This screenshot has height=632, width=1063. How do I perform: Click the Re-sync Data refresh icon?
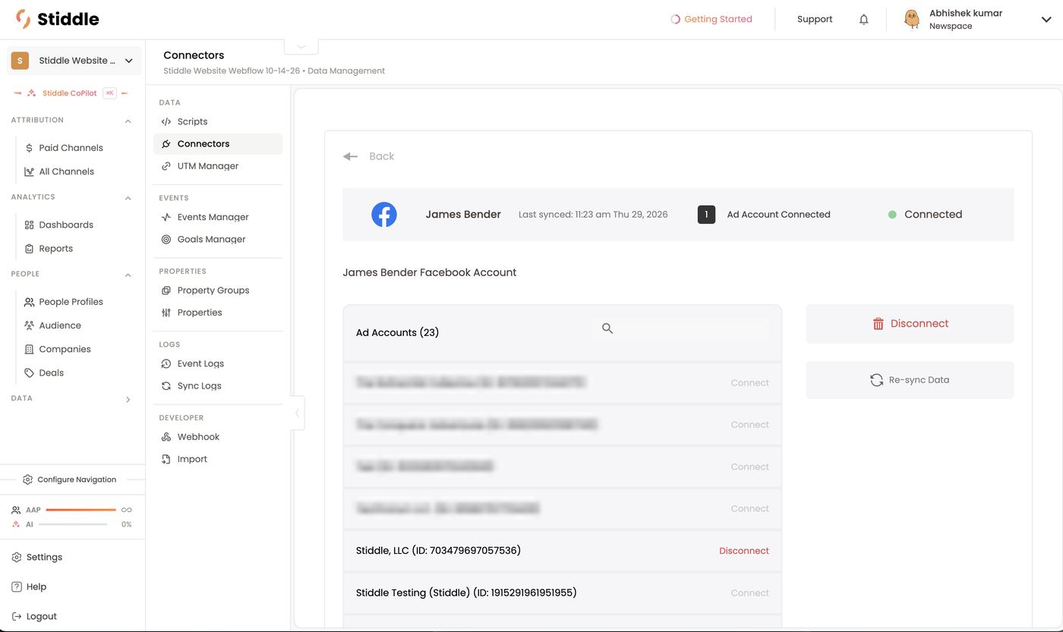tap(876, 380)
